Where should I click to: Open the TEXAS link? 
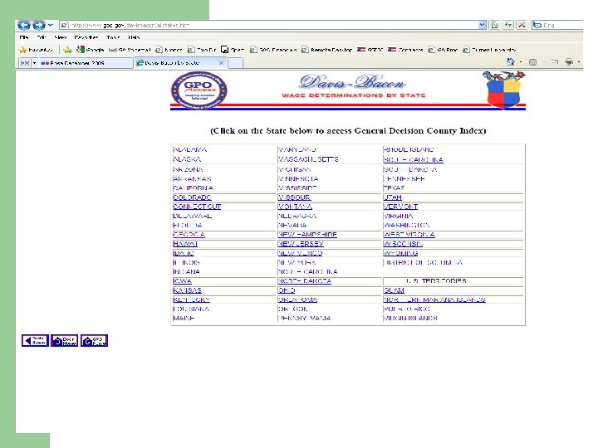pos(394,188)
